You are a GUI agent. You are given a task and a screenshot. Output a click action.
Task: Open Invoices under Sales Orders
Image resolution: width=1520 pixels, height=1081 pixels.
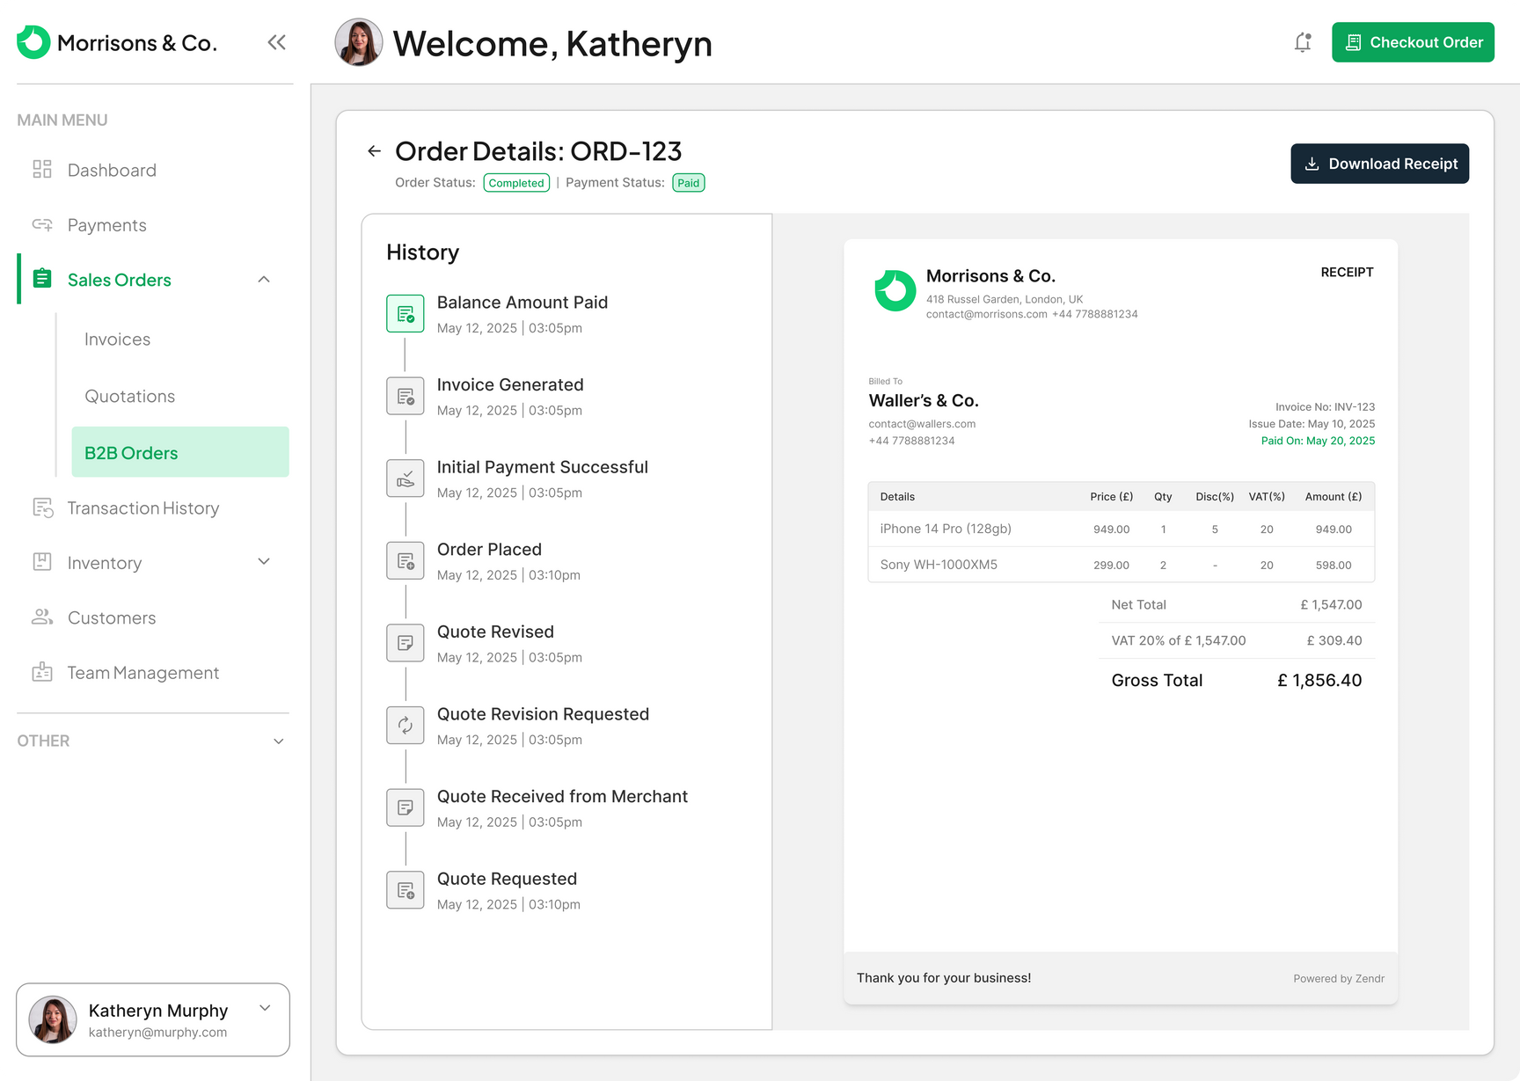click(117, 340)
